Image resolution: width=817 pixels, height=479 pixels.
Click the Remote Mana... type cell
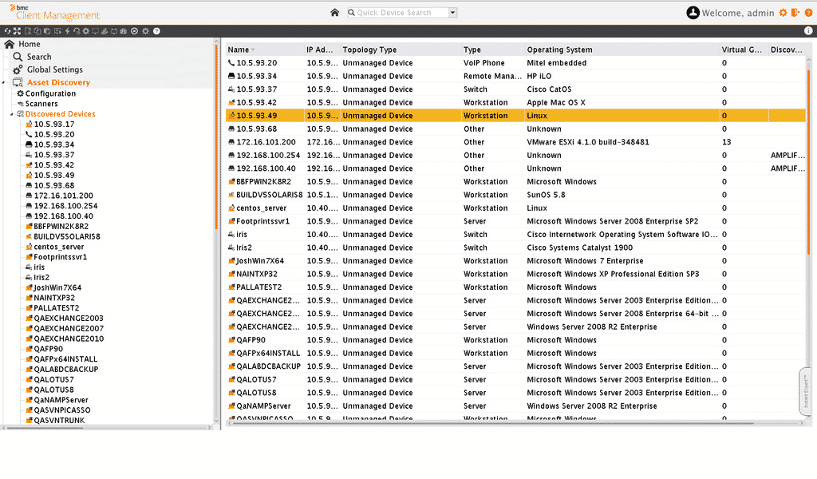[x=492, y=76]
